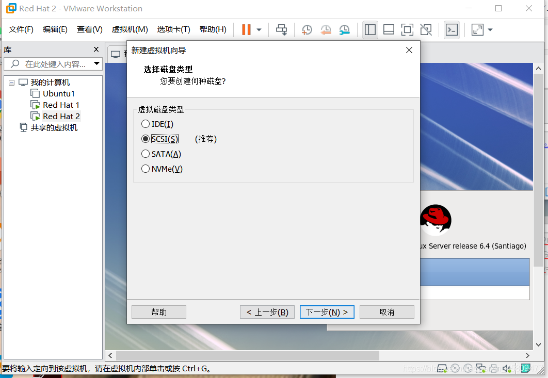Select the NVMe(V) disk type radio button
The height and width of the screenshot is (378, 548).
coord(146,169)
